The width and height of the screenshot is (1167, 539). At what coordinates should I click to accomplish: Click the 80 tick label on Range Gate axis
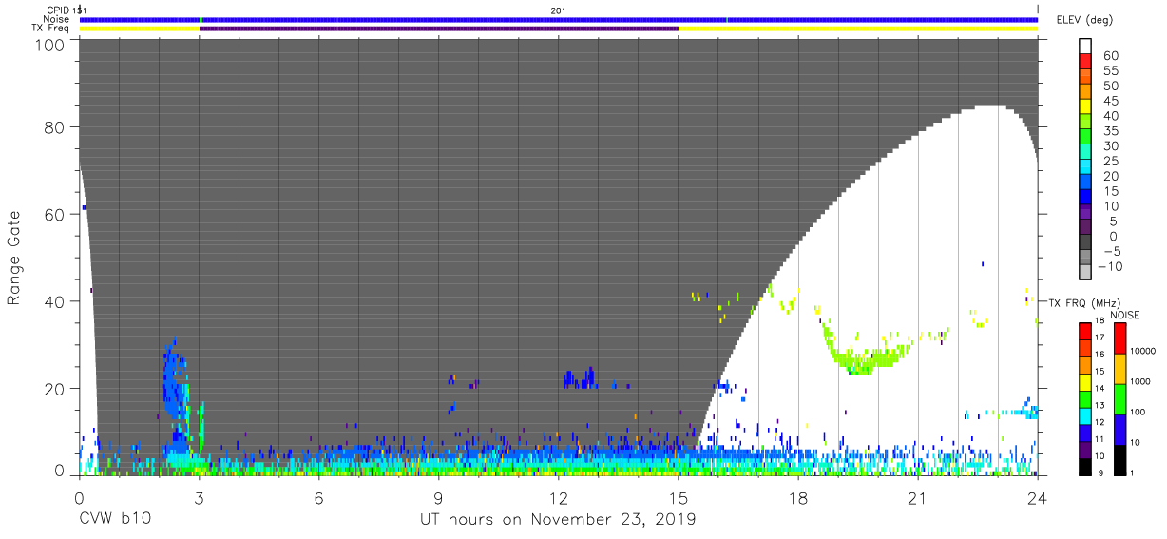point(54,126)
